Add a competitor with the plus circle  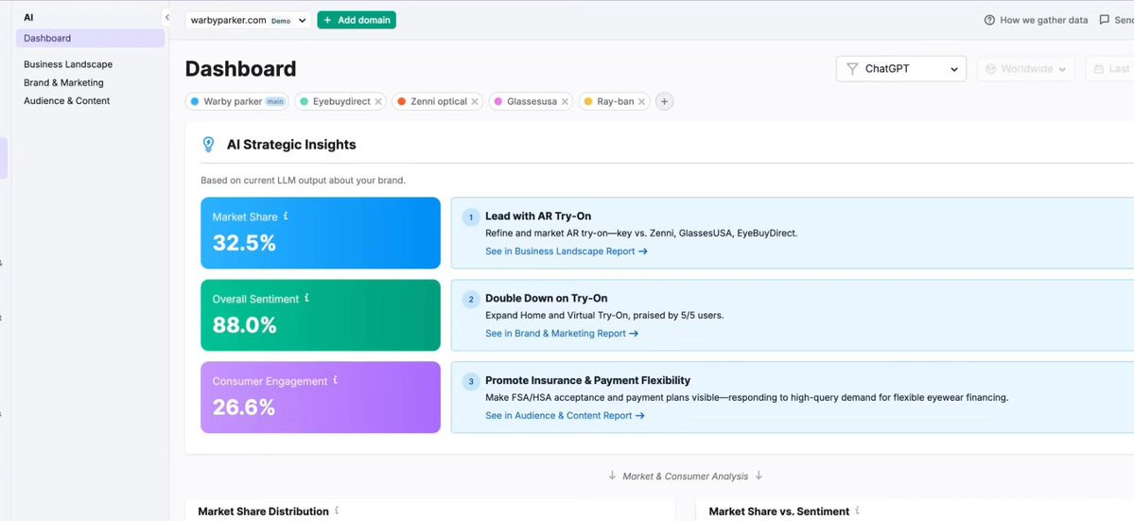665,102
